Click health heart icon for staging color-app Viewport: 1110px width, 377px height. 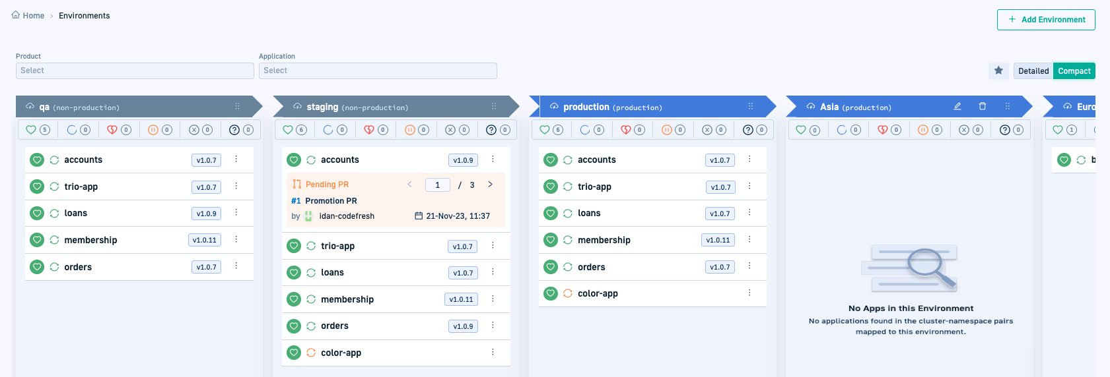click(x=295, y=353)
